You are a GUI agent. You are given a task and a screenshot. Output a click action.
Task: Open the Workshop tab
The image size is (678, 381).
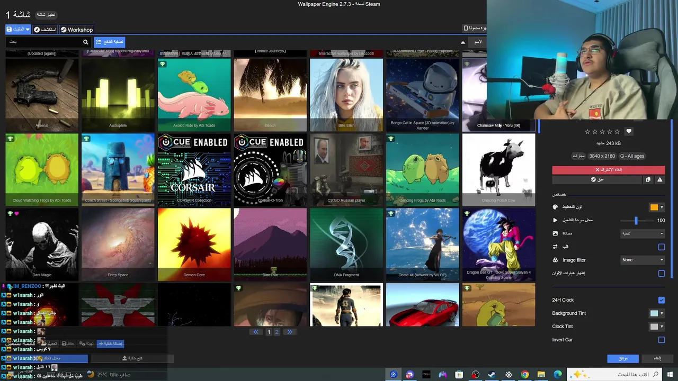[x=77, y=30]
